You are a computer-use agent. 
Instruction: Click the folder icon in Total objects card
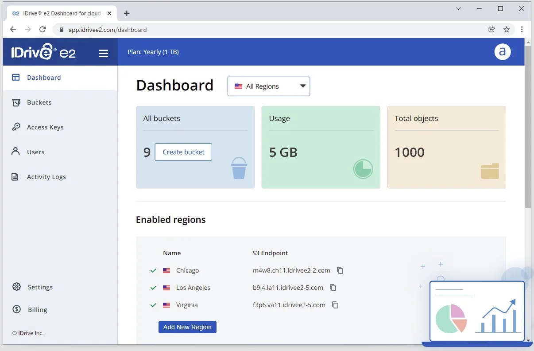point(490,171)
